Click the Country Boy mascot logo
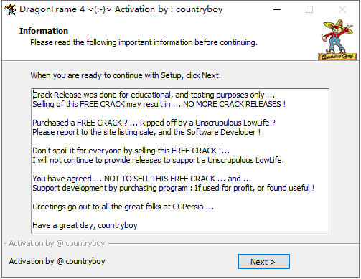 point(337,39)
